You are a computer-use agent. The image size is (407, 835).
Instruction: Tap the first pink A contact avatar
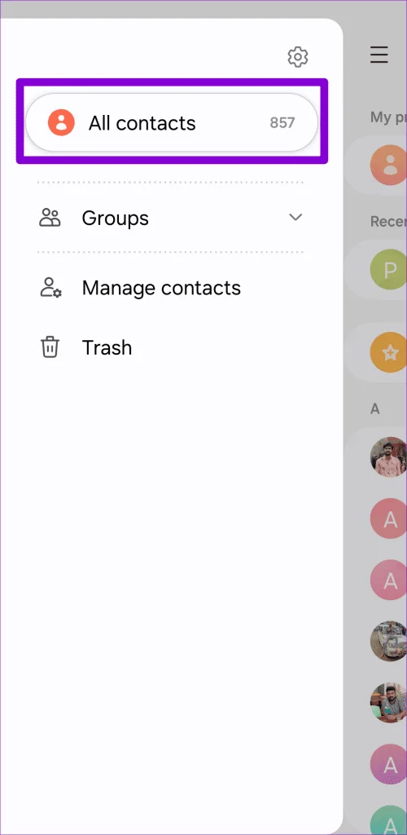click(x=389, y=518)
